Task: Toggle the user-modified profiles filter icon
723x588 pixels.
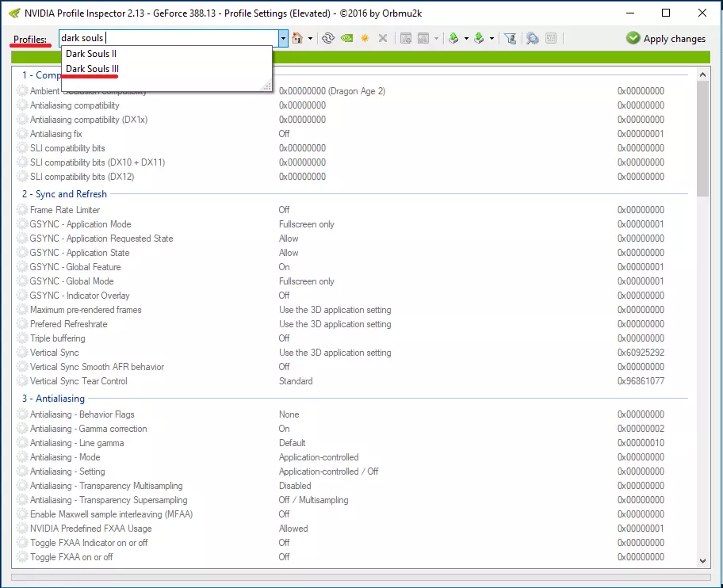Action: click(510, 38)
